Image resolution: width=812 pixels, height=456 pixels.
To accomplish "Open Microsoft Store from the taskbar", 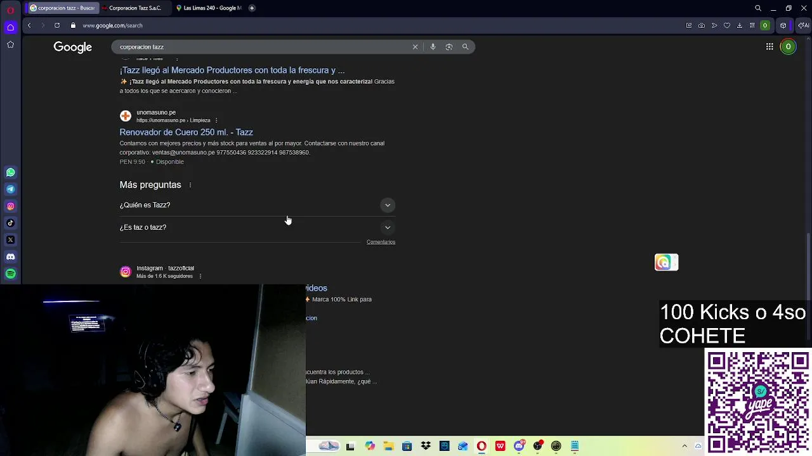I will (407, 446).
